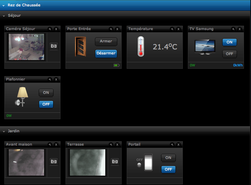The image size is (251, 185).
Task: Close the Avant maison widget
Action: pos(56,145)
